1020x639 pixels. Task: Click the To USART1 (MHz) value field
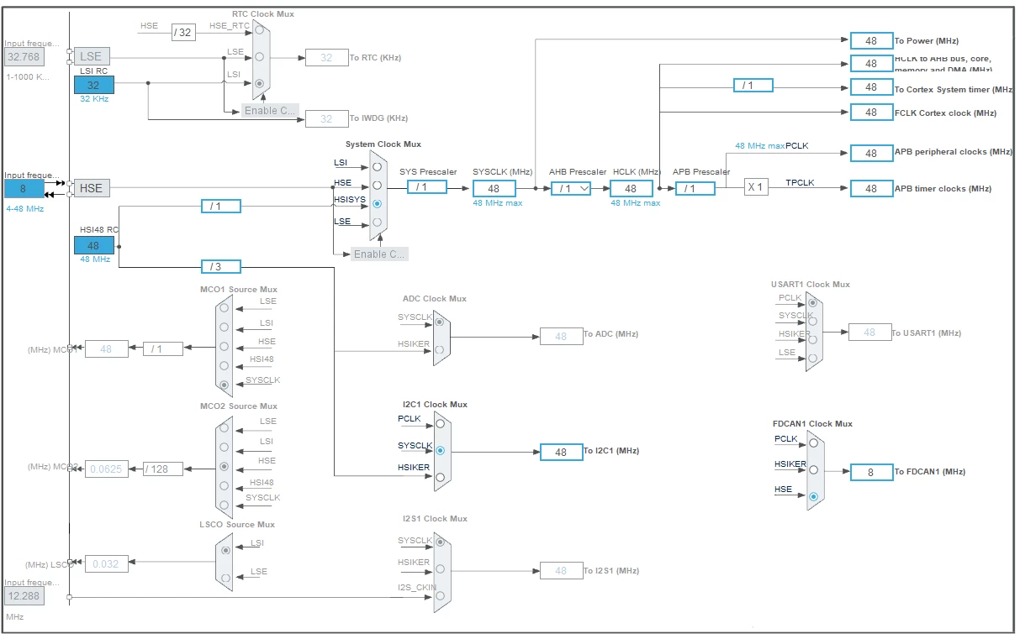point(869,332)
